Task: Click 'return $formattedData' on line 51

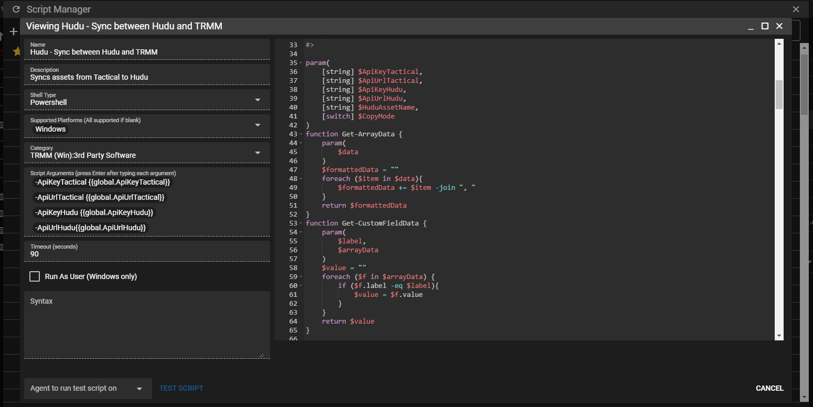Action: [364, 206]
